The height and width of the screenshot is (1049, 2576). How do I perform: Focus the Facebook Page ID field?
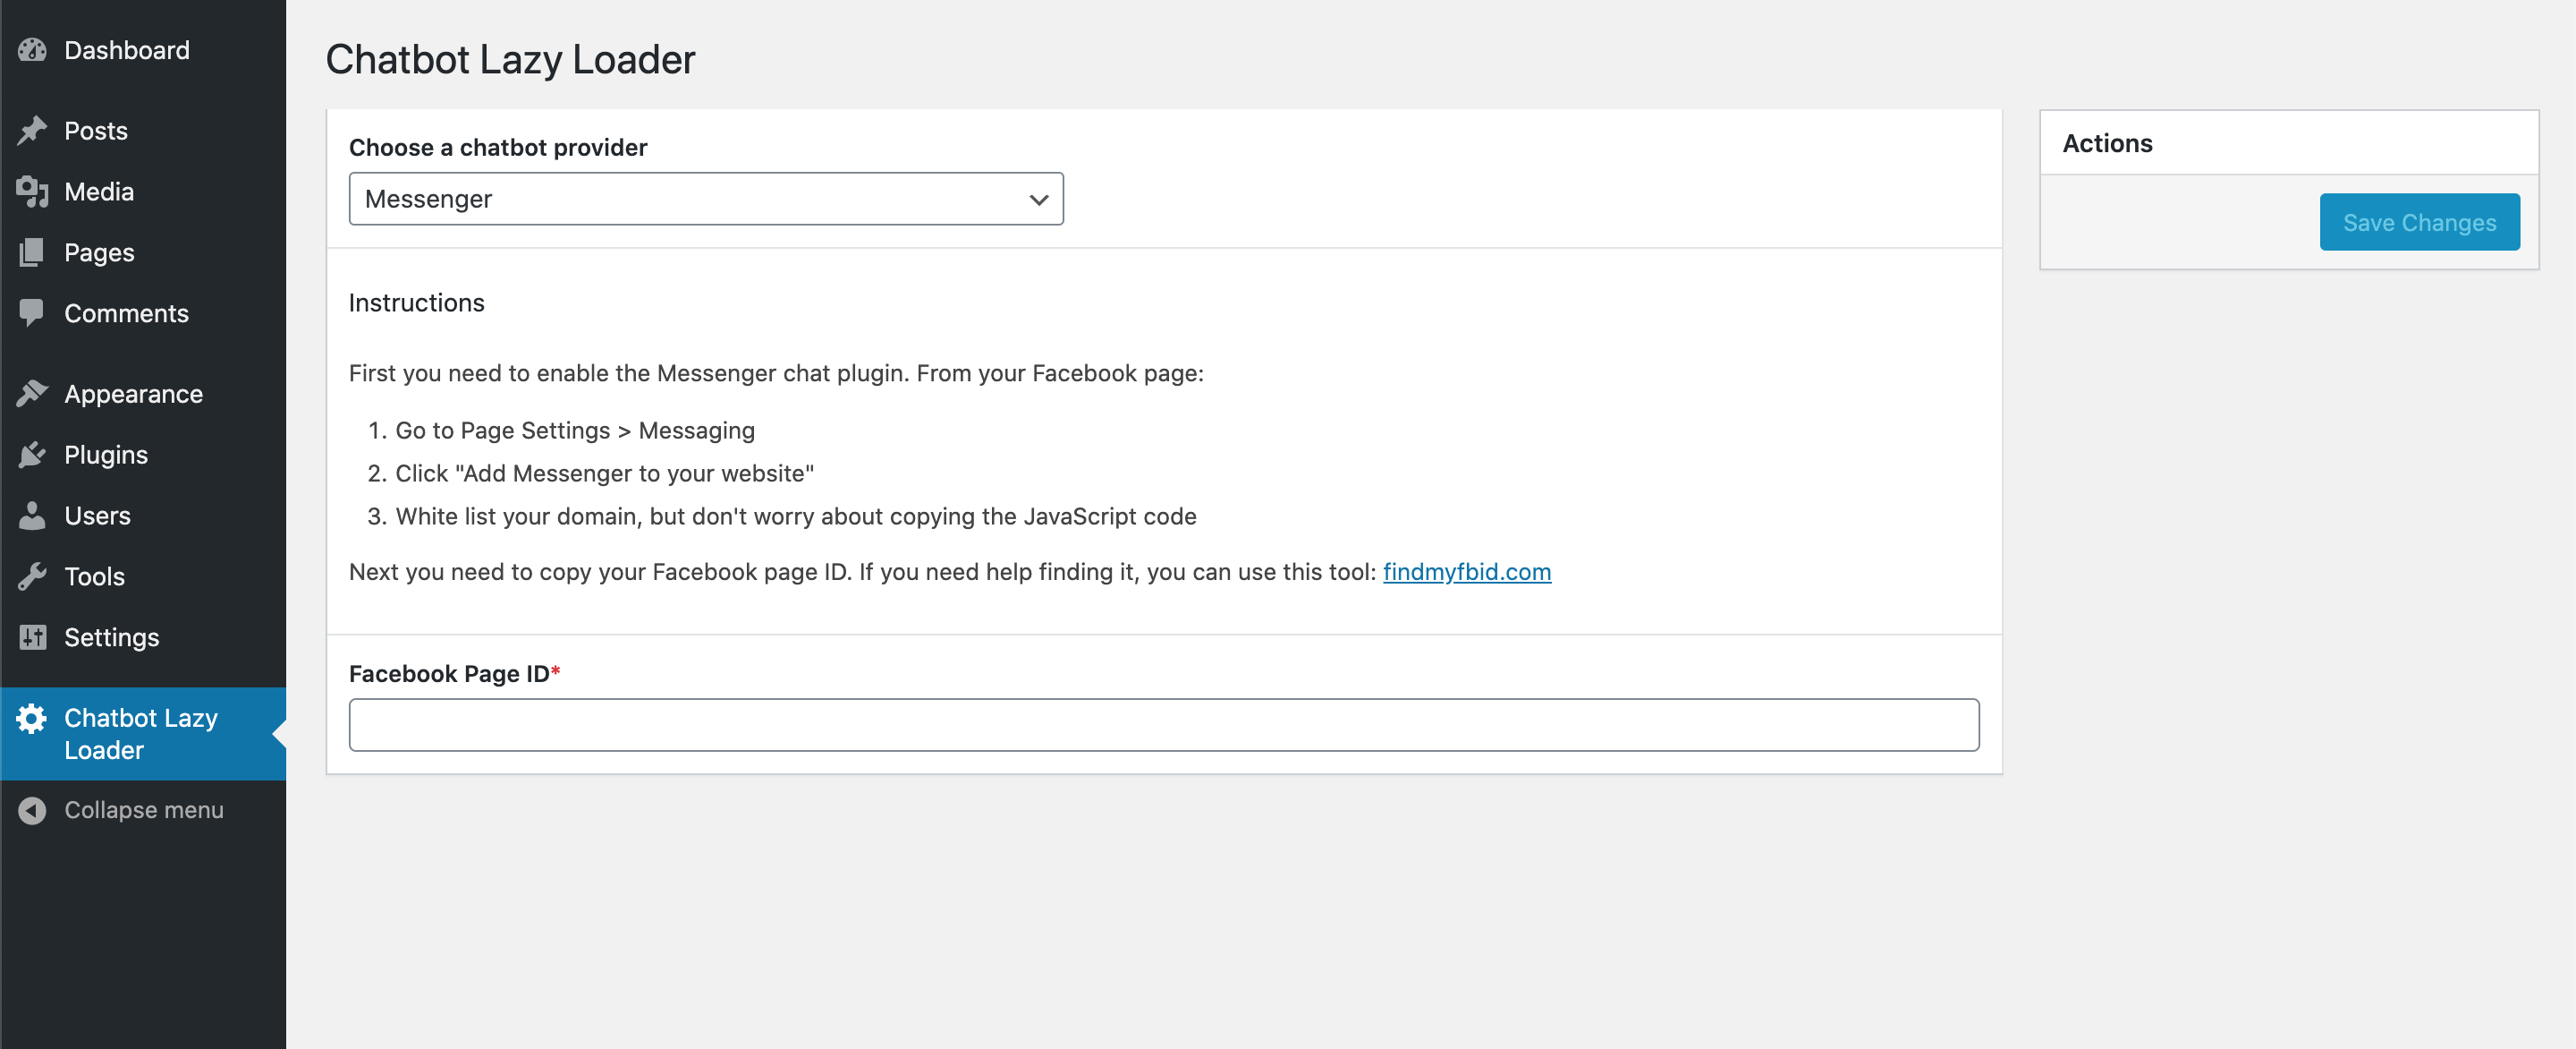coord(1164,725)
